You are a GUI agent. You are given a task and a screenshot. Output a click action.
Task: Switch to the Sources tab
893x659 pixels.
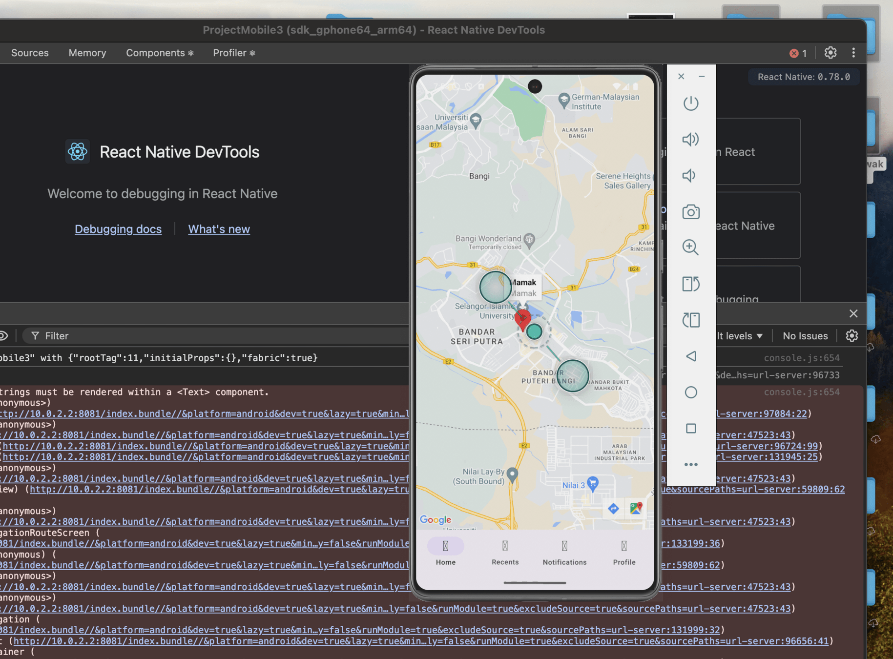(x=30, y=53)
